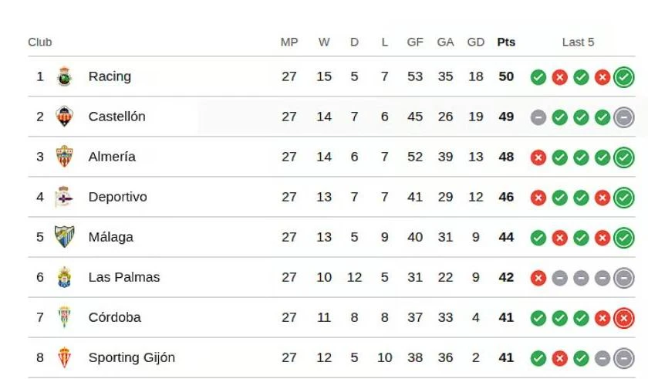Click the GD column header
The image size is (648, 379).
476,42
